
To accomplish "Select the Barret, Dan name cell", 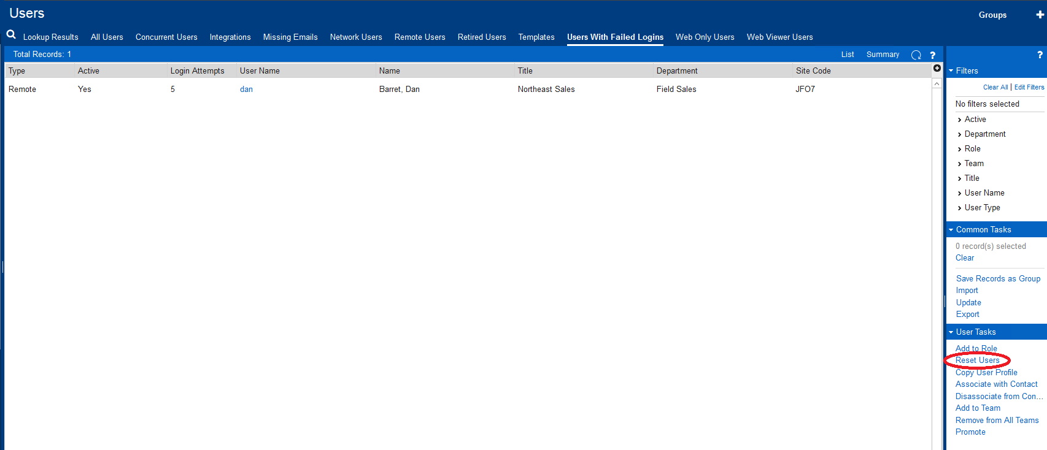I will (x=400, y=90).
